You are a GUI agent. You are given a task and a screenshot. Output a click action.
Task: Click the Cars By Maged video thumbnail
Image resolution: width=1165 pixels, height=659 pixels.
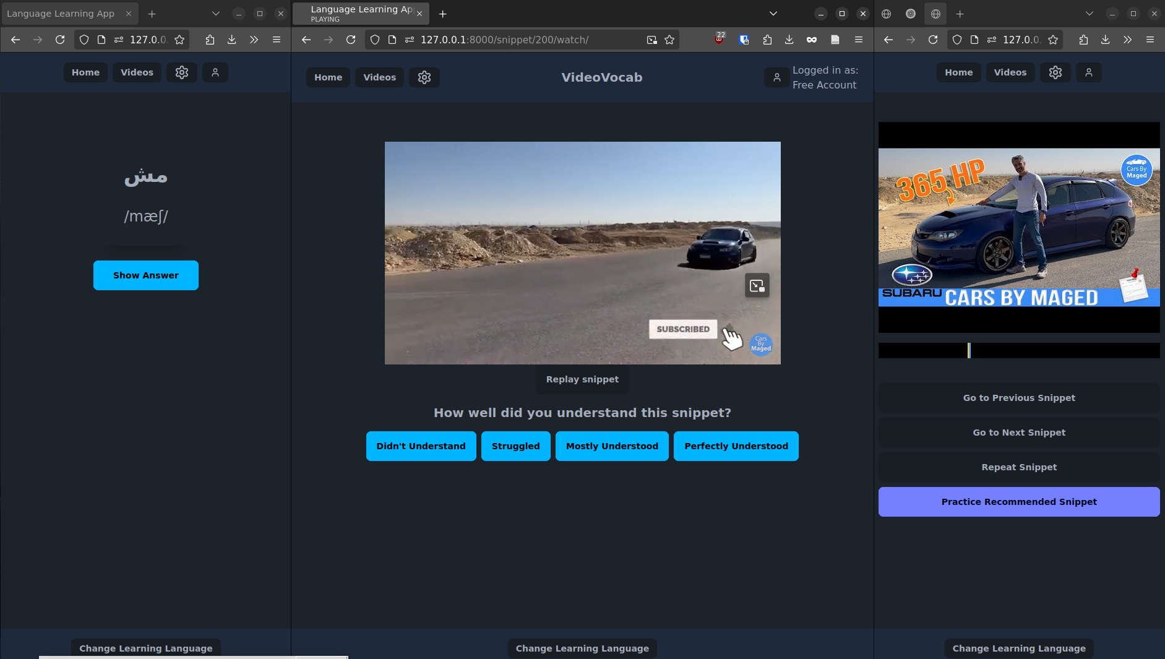point(1018,227)
